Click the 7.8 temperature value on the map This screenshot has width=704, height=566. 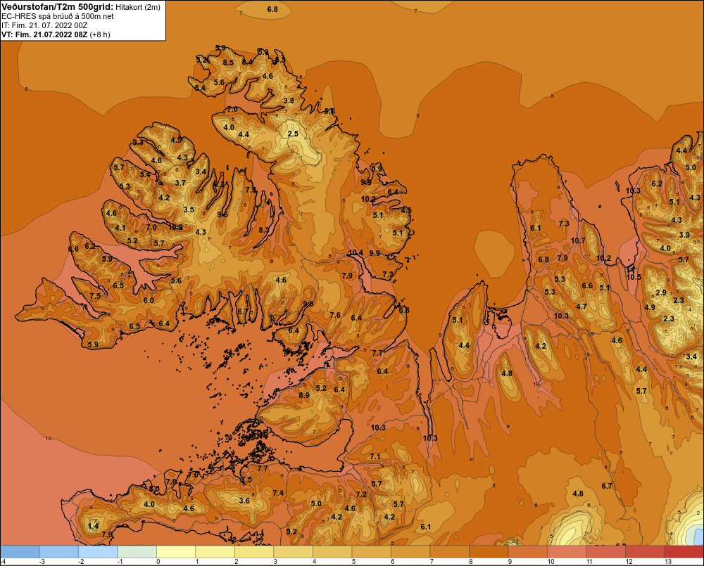point(171,482)
